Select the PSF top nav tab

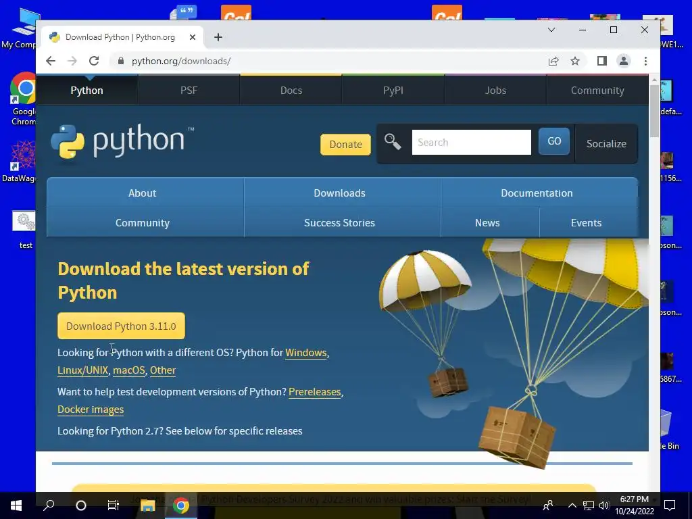coord(189,91)
